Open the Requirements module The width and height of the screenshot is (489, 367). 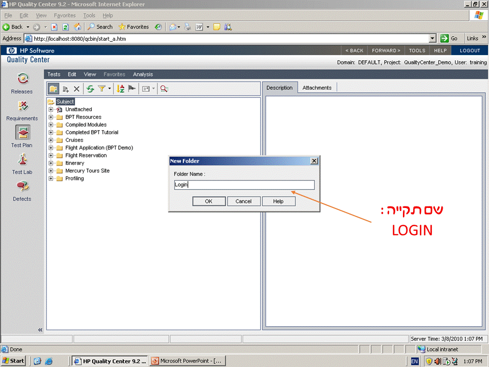click(x=22, y=110)
